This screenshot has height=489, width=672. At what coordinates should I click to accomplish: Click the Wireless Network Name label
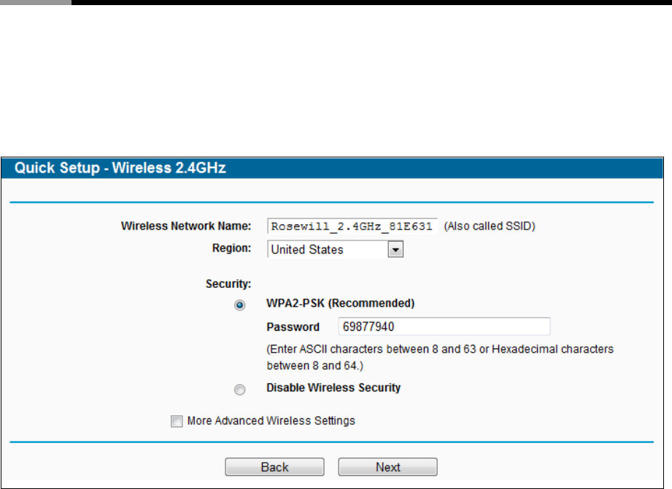click(x=186, y=226)
